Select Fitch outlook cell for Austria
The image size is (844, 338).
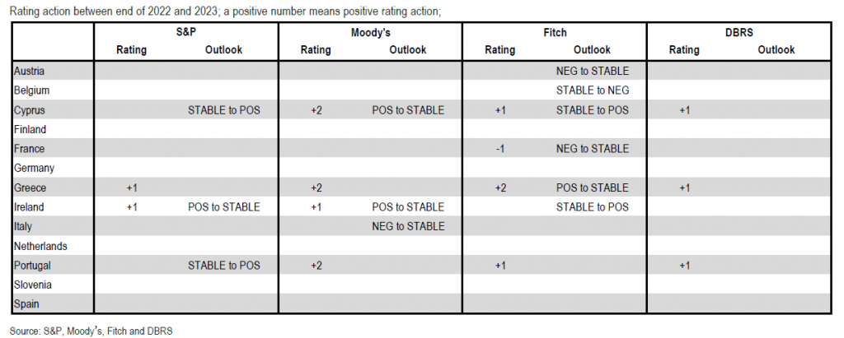coord(592,71)
